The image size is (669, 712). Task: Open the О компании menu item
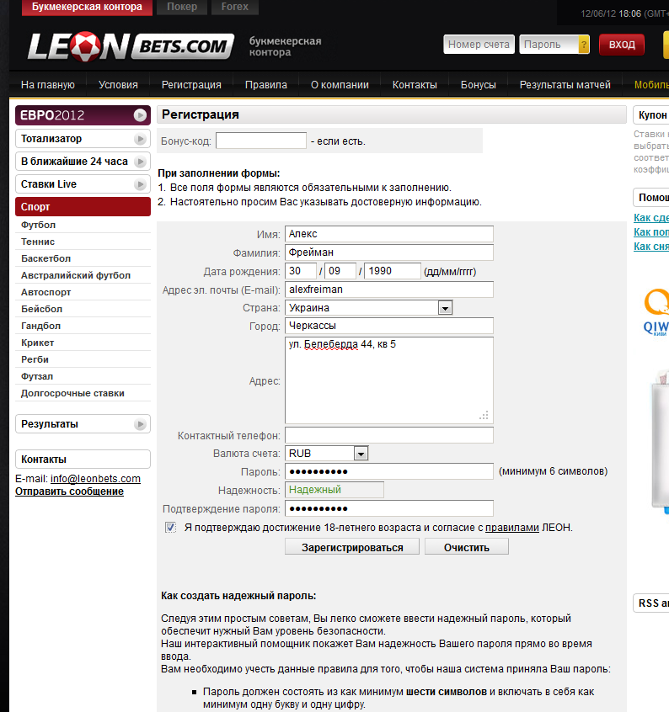[340, 85]
